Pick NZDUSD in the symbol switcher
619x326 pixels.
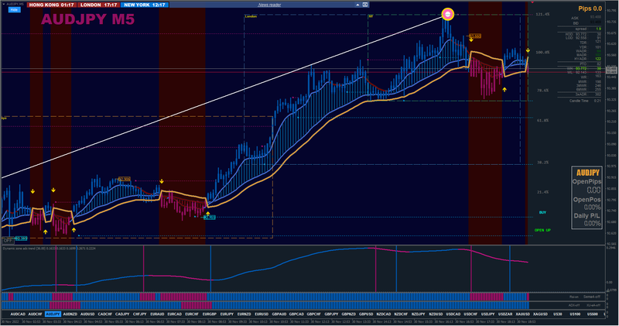pyautogui.click(x=436, y=314)
